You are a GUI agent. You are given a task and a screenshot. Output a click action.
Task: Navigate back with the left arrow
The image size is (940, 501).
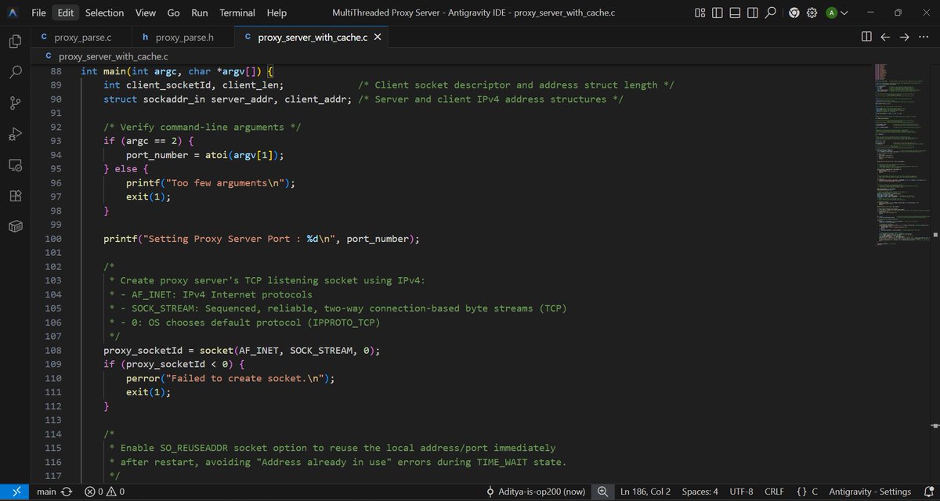click(x=885, y=37)
